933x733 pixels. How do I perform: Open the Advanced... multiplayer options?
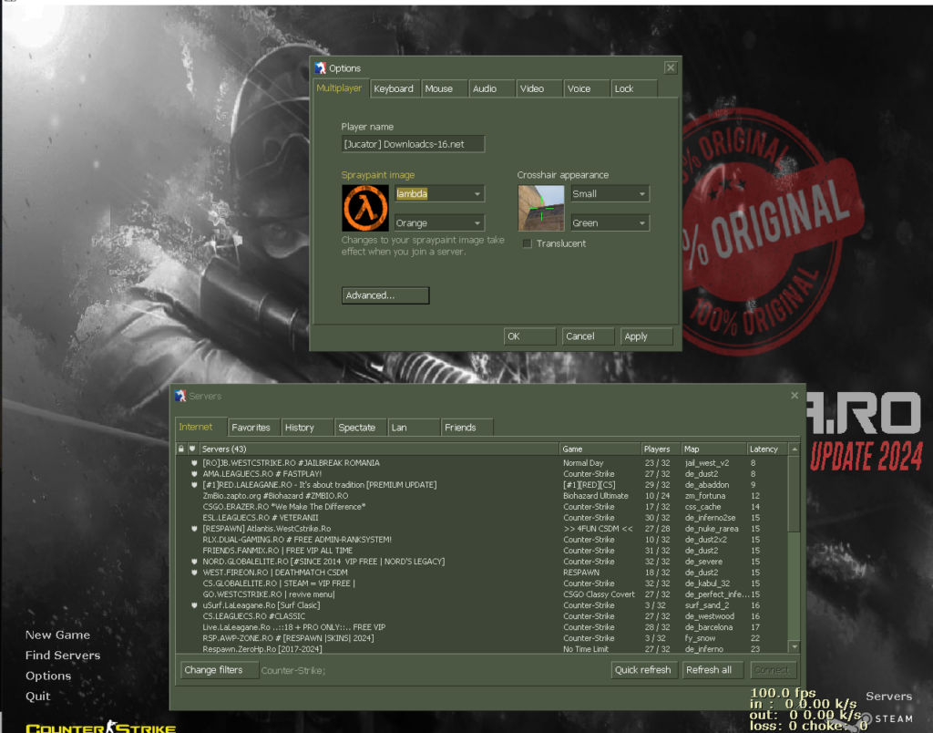384,294
